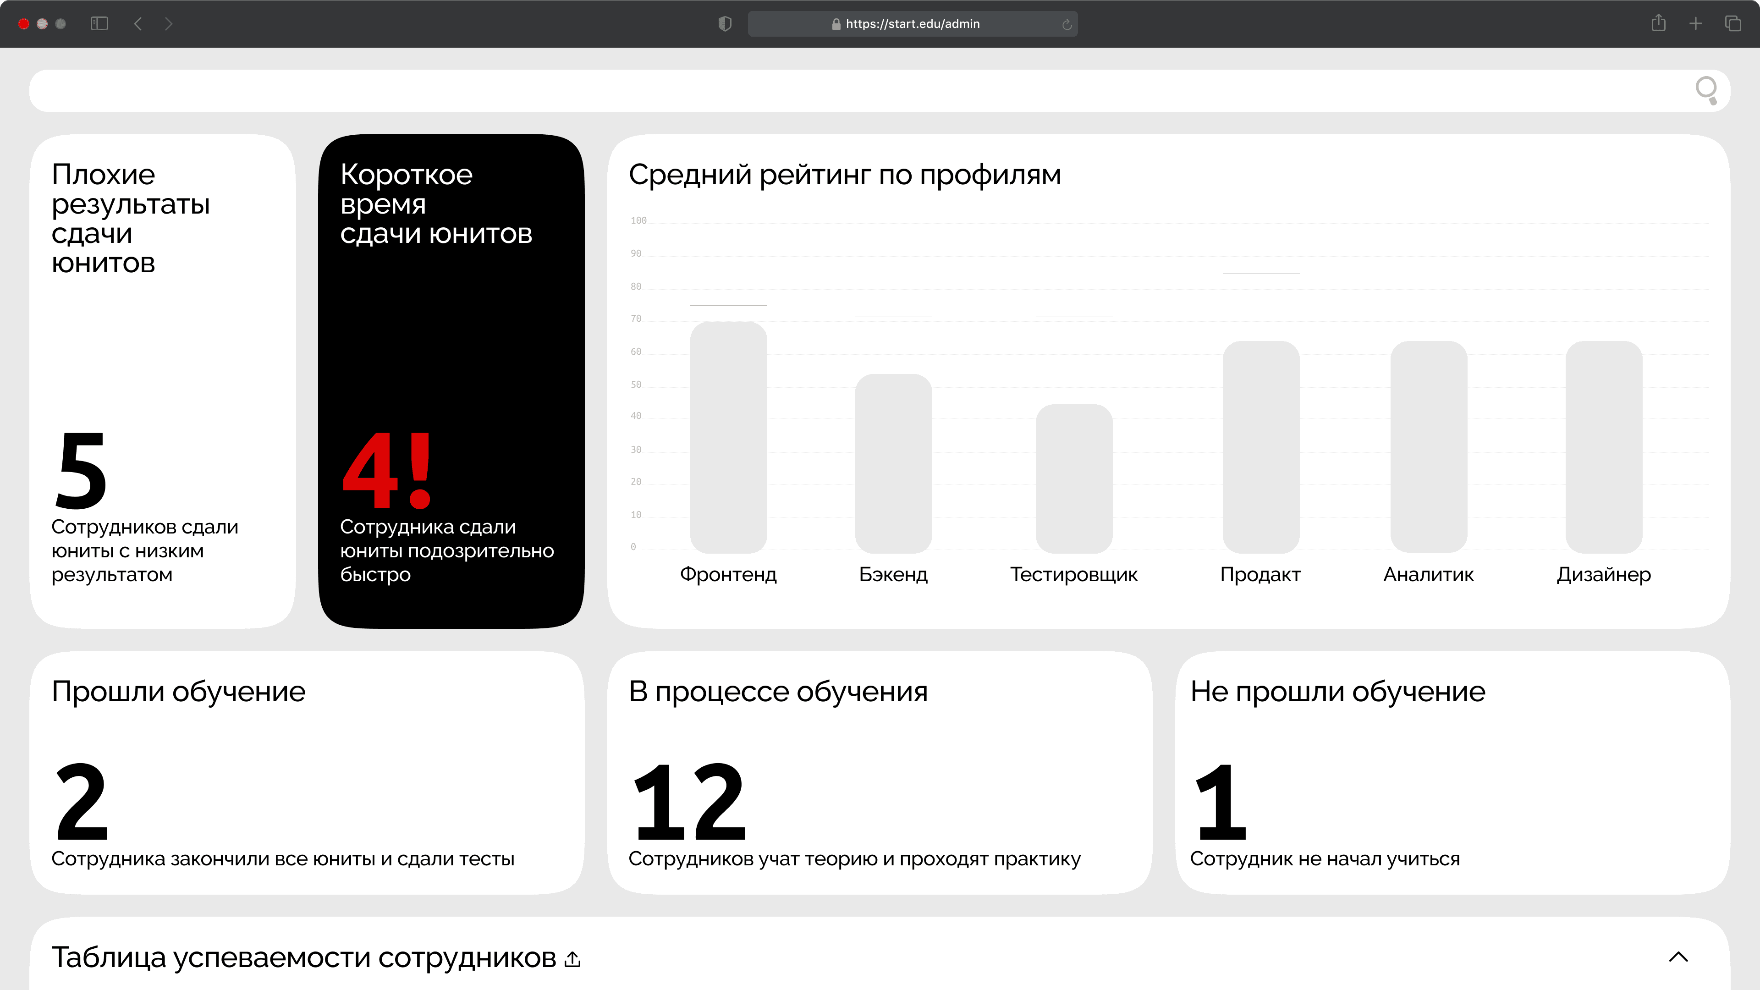Go back with the left arrow
This screenshot has height=990, width=1760.
[x=138, y=24]
